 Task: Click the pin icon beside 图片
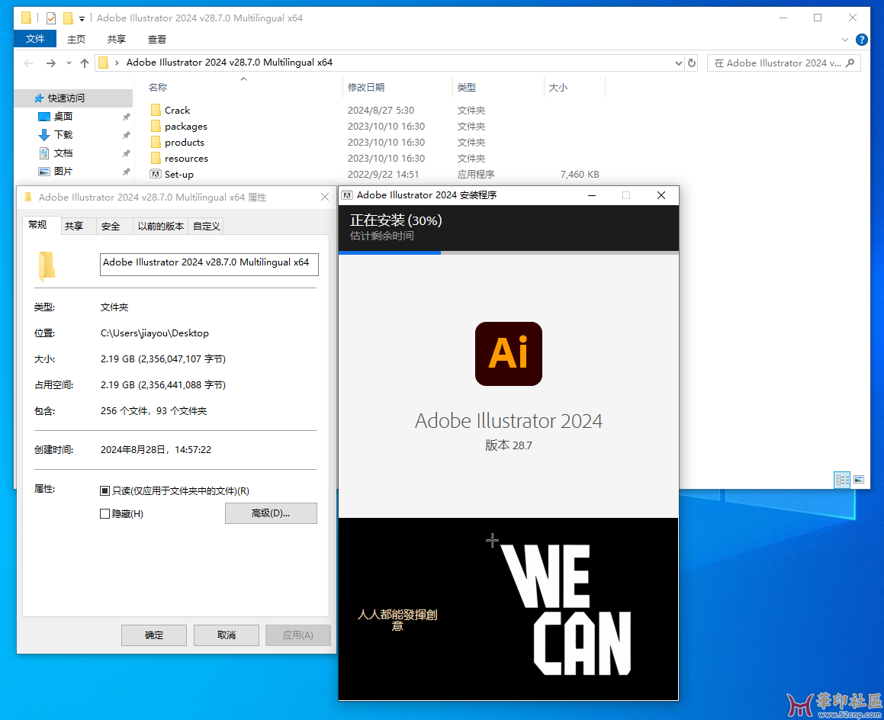tap(127, 172)
